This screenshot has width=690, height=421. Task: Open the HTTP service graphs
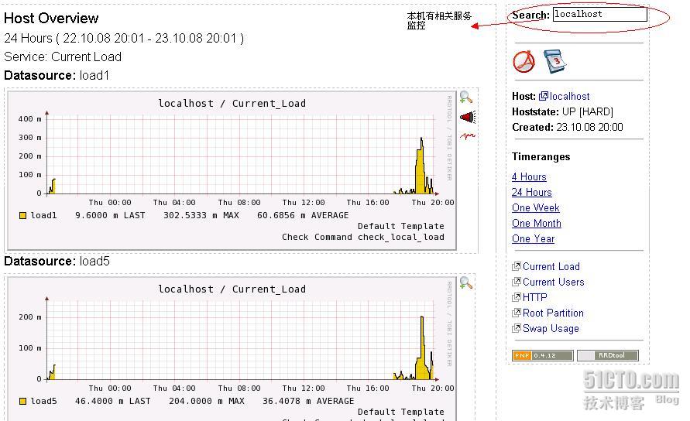click(534, 298)
